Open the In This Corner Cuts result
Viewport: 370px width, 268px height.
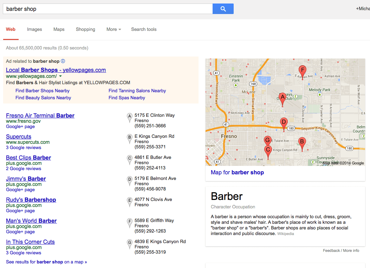point(30,242)
